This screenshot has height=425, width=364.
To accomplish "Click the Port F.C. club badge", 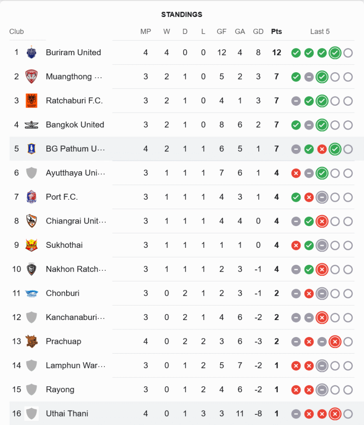I will click(31, 197).
